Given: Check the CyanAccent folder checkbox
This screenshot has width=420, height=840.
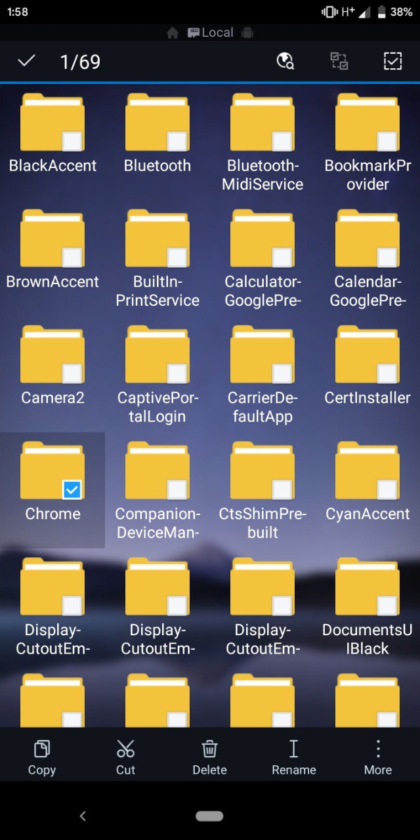Looking at the screenshot, I should pyautogui.click(x=387, y=490).
